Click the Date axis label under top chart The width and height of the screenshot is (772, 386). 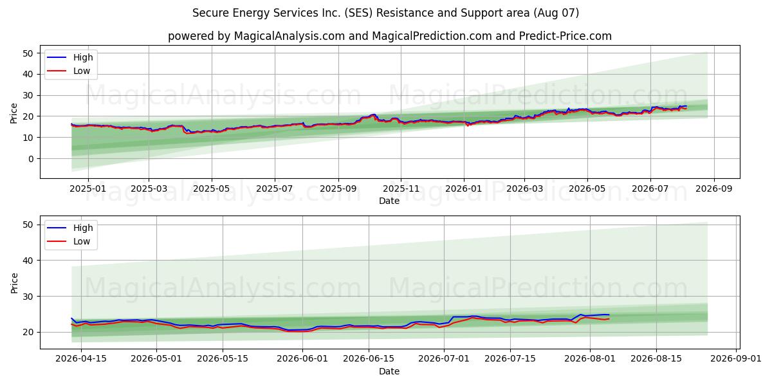389,201
